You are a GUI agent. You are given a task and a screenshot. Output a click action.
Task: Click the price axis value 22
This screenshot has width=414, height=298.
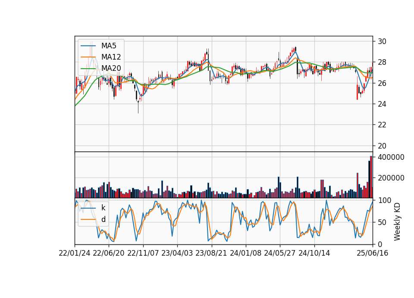coord(382,125)
